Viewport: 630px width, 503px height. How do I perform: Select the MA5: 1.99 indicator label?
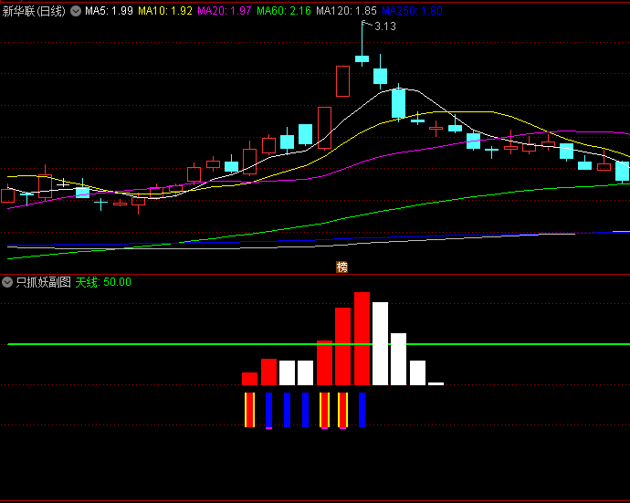(109, 11)
